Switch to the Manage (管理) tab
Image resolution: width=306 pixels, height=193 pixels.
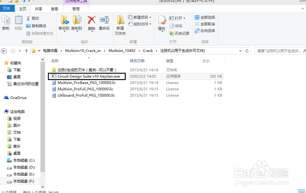[76, 9]
